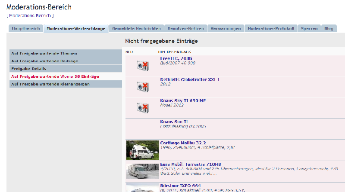The height and width of the screenshot is (192, 345).
Task: Open Auf Freigabe wartende Beiträge
Action: (x=66, y=61)
